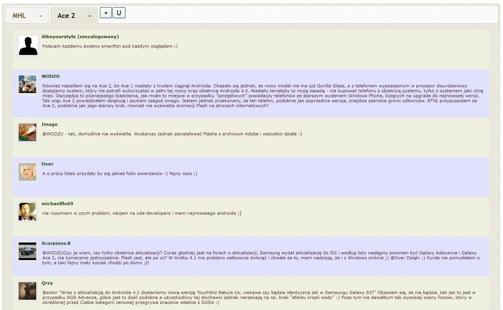Image resolution: width=503 pixels, height=310 pixels.
Task: Click Scorpions.B's comment starting "@WODZUCzy ja wiem"
Action: click(x=261, y=258)
